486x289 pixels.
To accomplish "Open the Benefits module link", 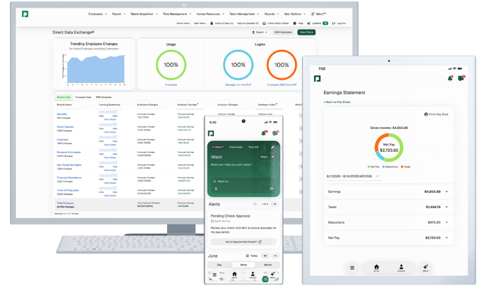I will pyautogui.click(x=61, y=114).
